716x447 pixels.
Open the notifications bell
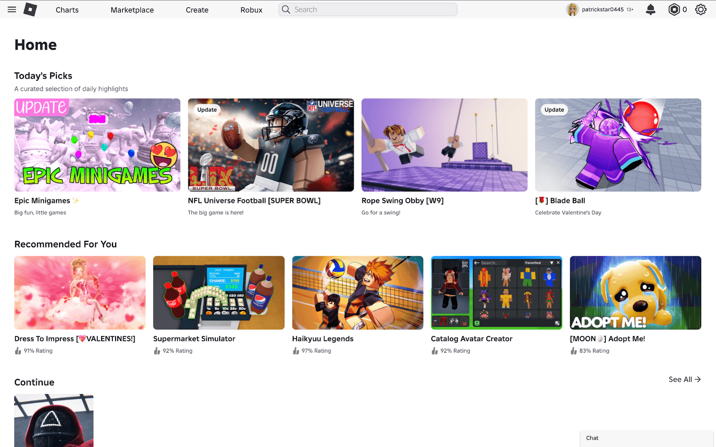(x=651, y=9)
